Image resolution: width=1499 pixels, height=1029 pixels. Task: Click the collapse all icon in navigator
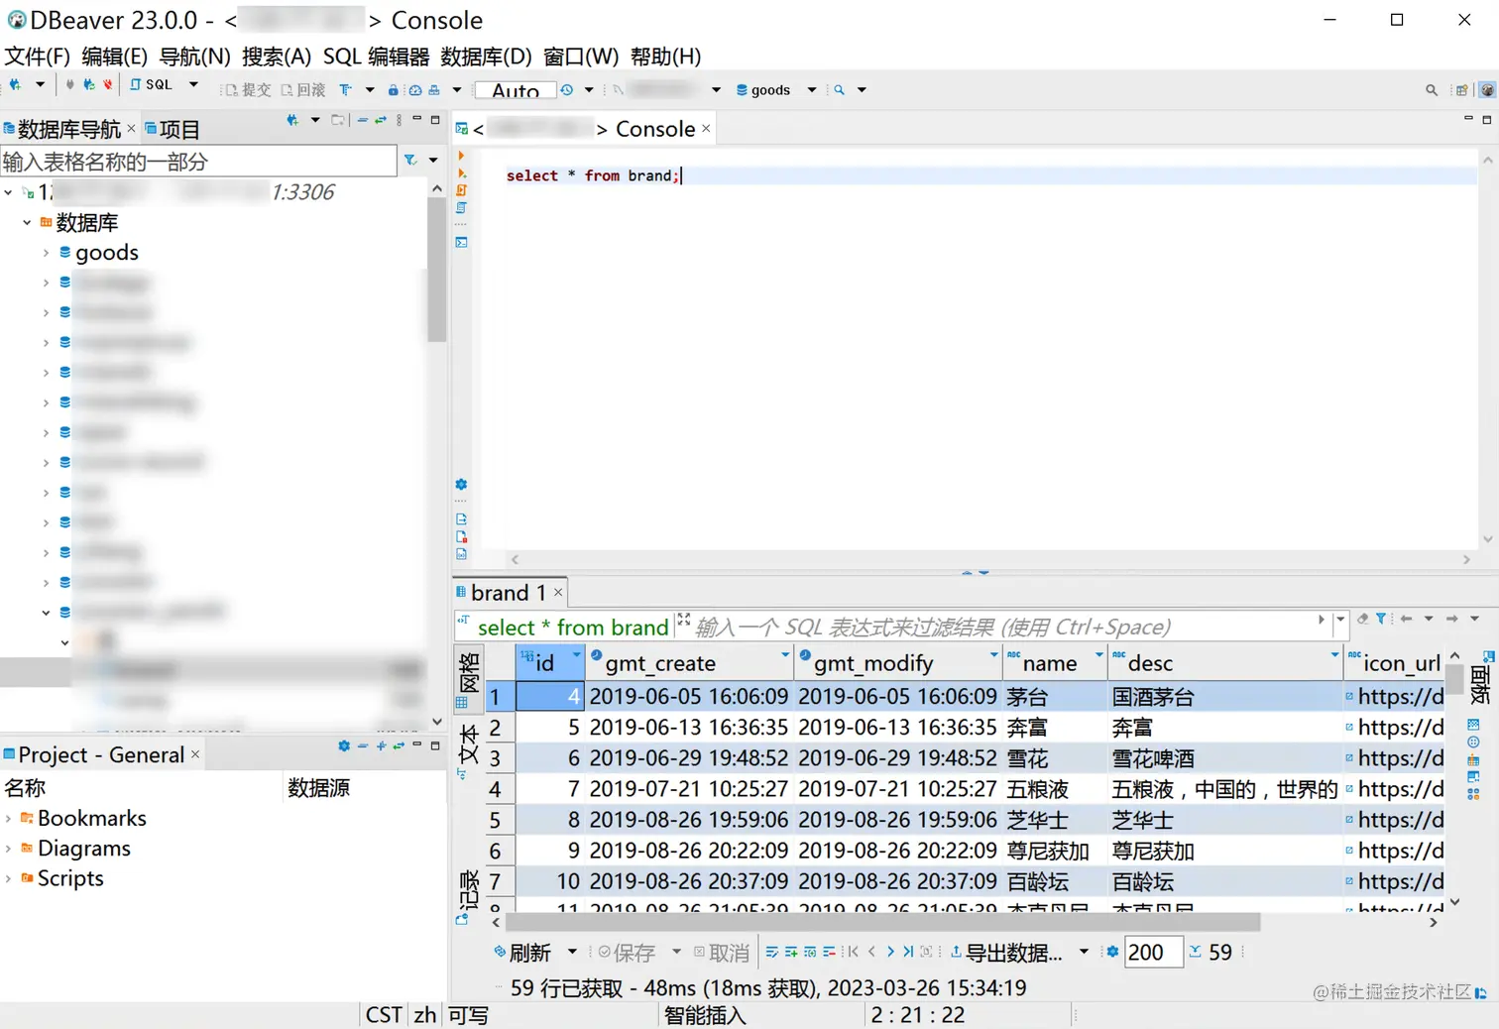pyautogui.click(x=363, y=120)
